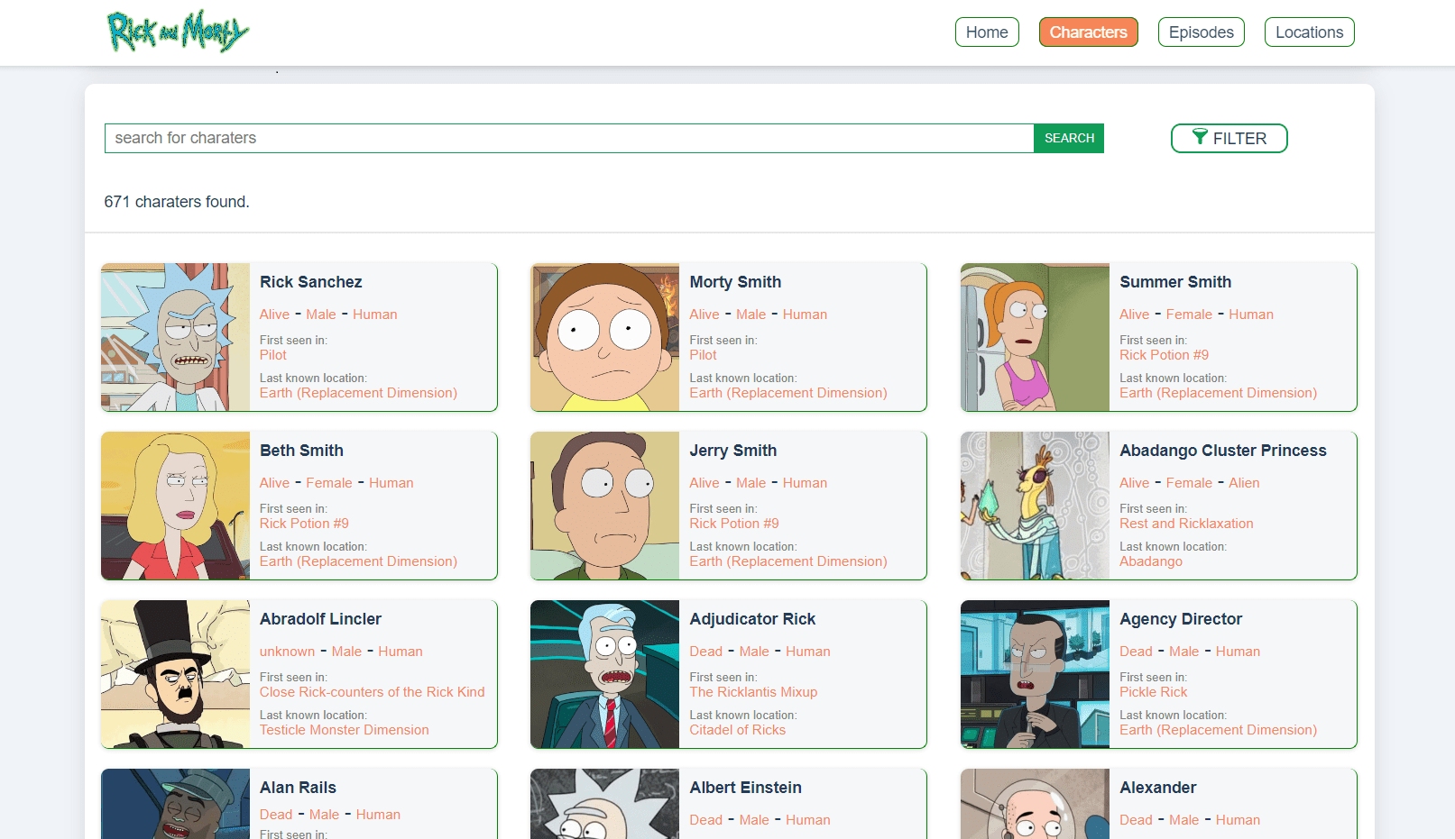Click 671 charaters found text
Viewport: 1455px width, 839px height.
pos(177,202)
